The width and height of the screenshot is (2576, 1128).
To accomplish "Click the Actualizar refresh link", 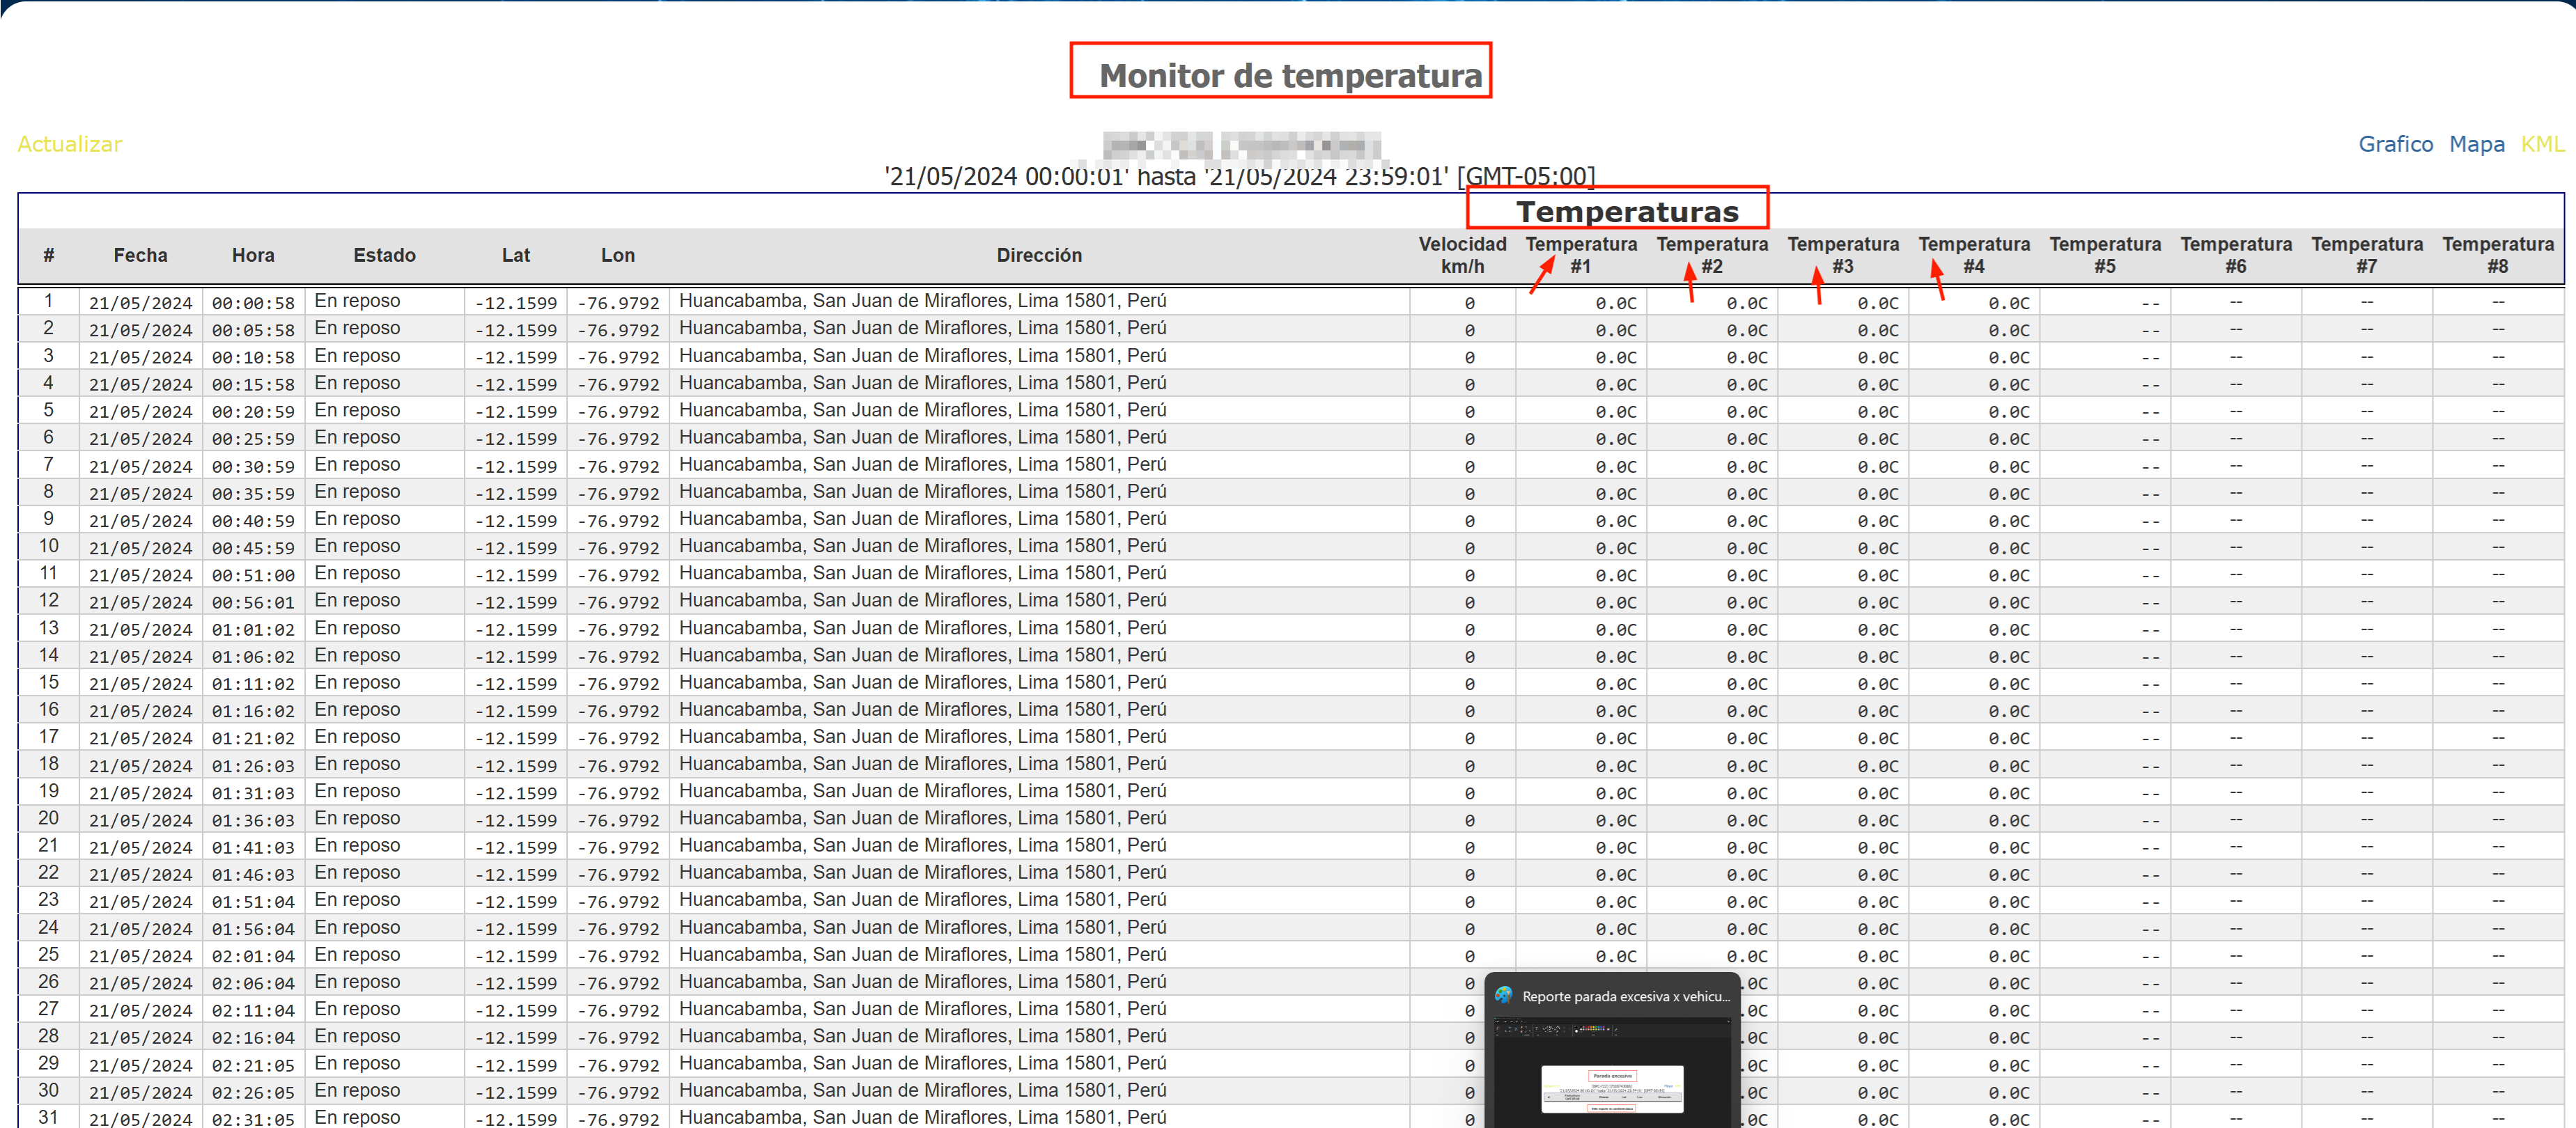I will (x=69, y=144).
